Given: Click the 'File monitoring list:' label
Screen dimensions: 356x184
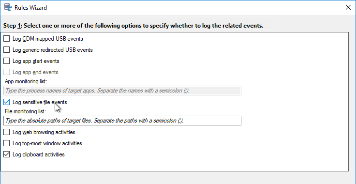Looking at the screenshot, I should click(x=26, y=111).
